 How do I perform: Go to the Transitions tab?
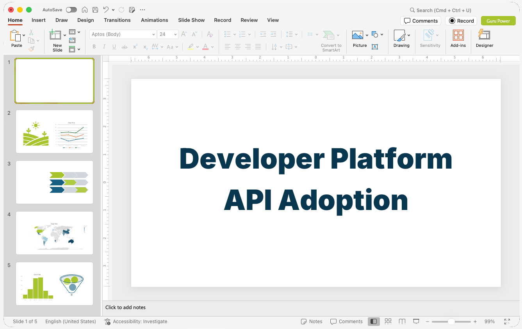117,20
